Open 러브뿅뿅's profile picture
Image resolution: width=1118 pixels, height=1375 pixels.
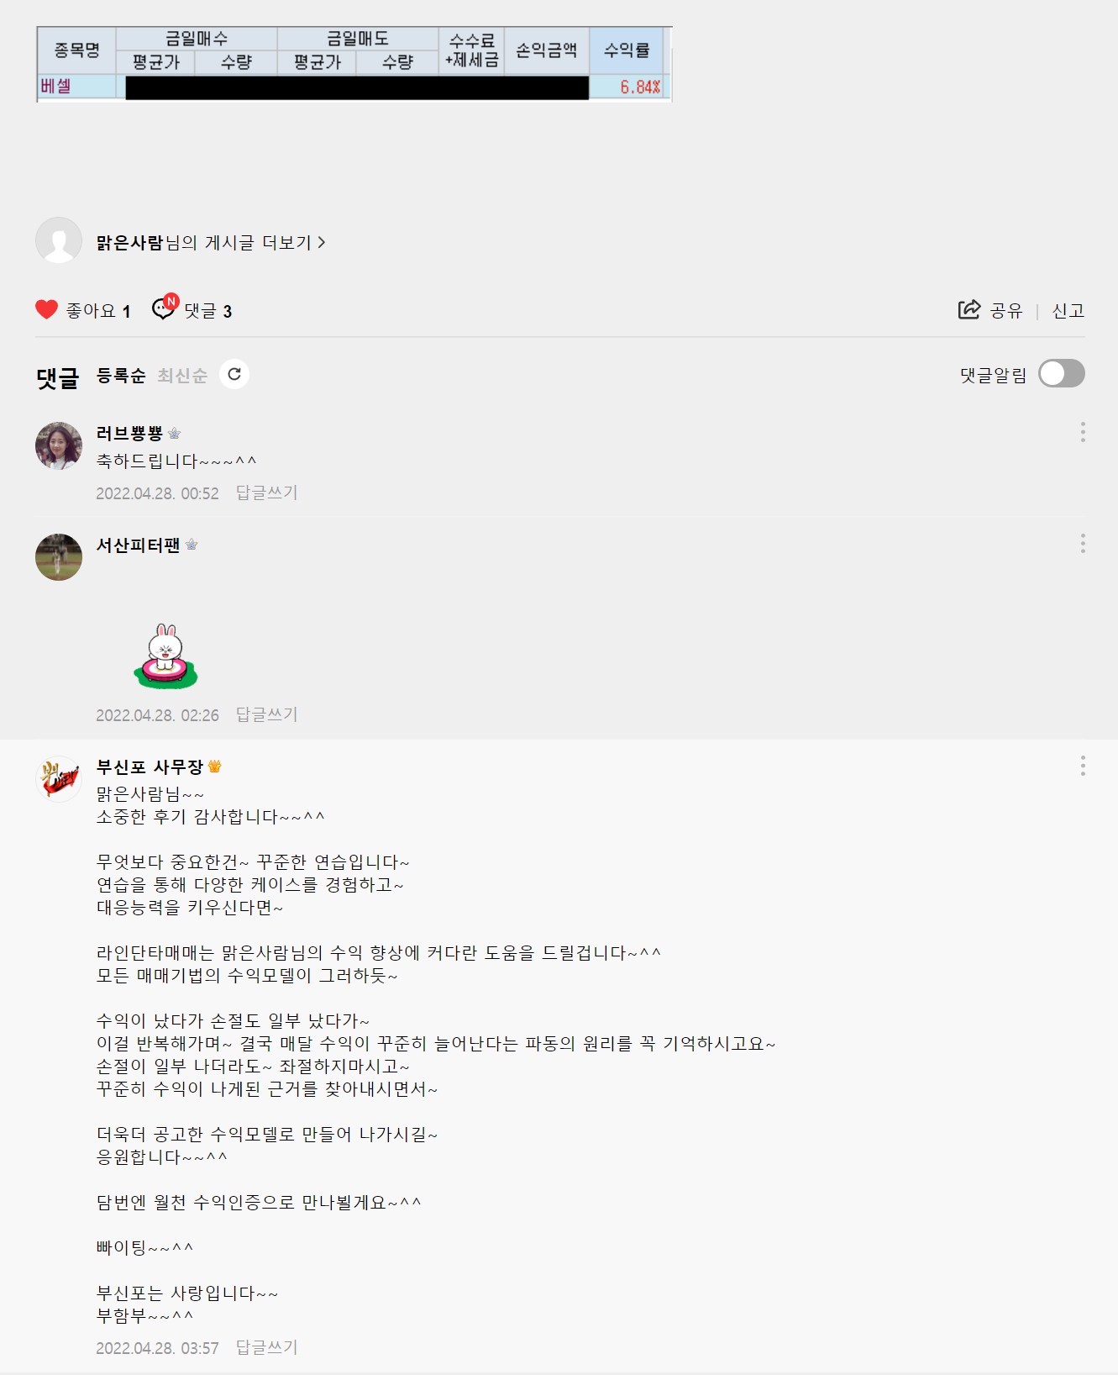click(x=59, y=445)
